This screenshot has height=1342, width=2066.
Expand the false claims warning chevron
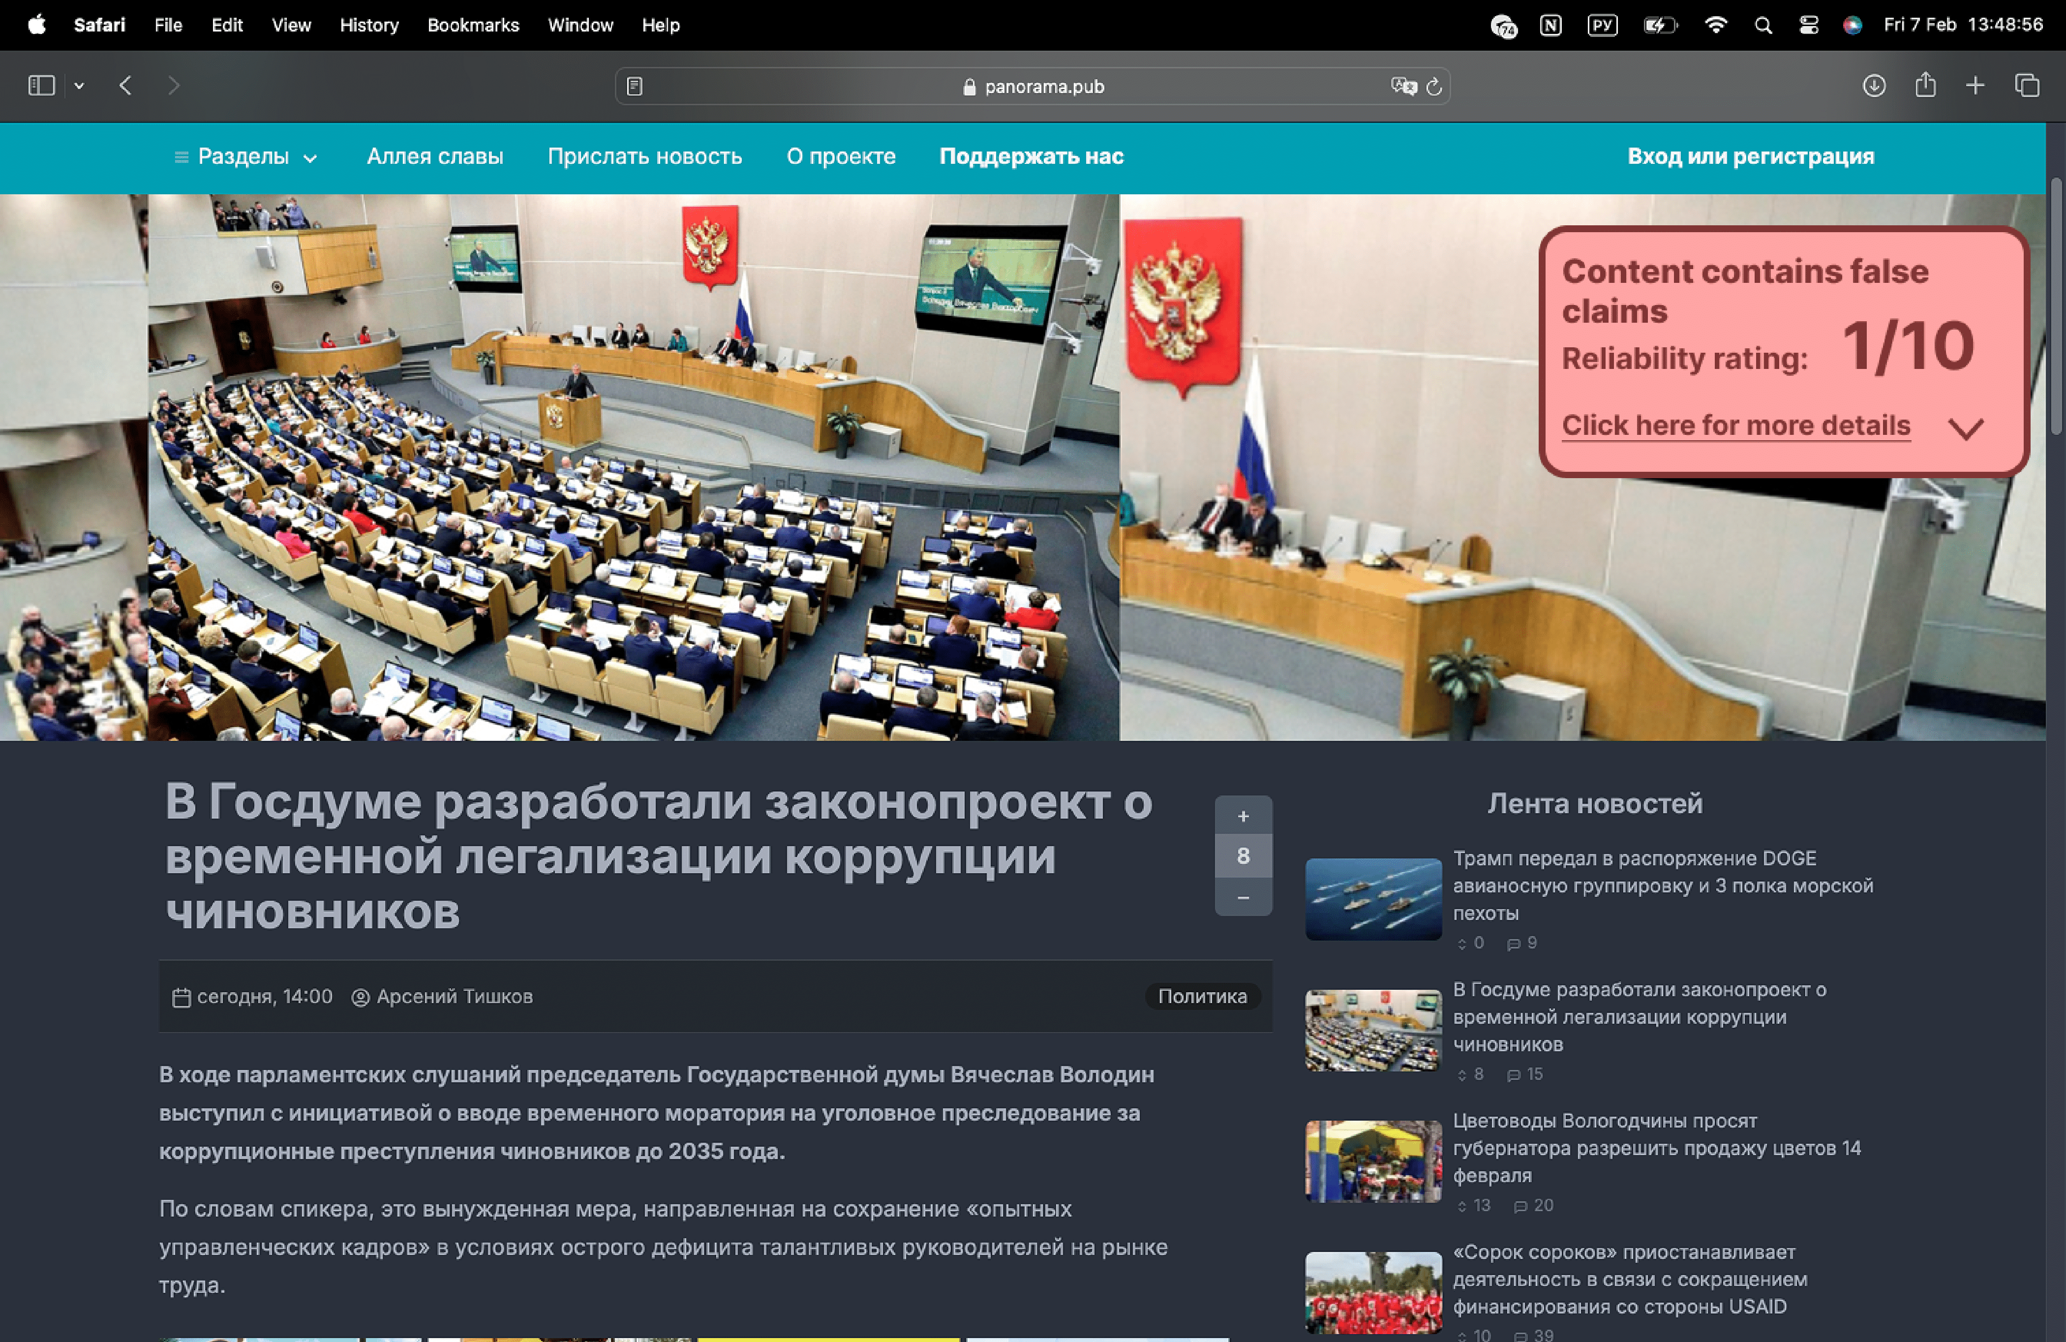point(1965,429)
